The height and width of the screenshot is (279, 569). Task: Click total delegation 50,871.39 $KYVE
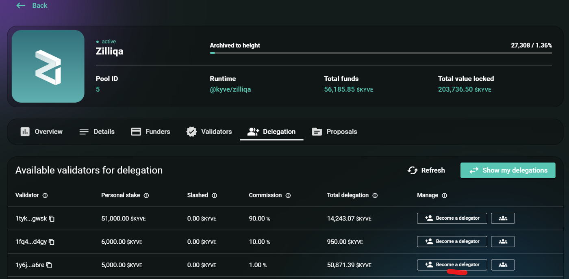[x=349, y=265]
